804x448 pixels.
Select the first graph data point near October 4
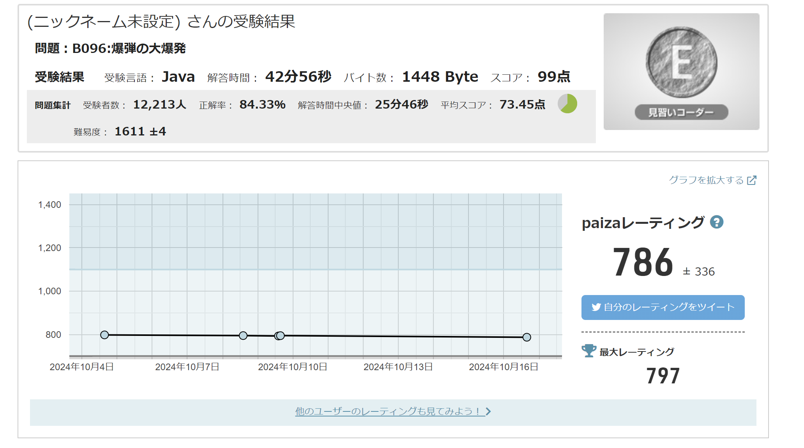pos(104,335)
